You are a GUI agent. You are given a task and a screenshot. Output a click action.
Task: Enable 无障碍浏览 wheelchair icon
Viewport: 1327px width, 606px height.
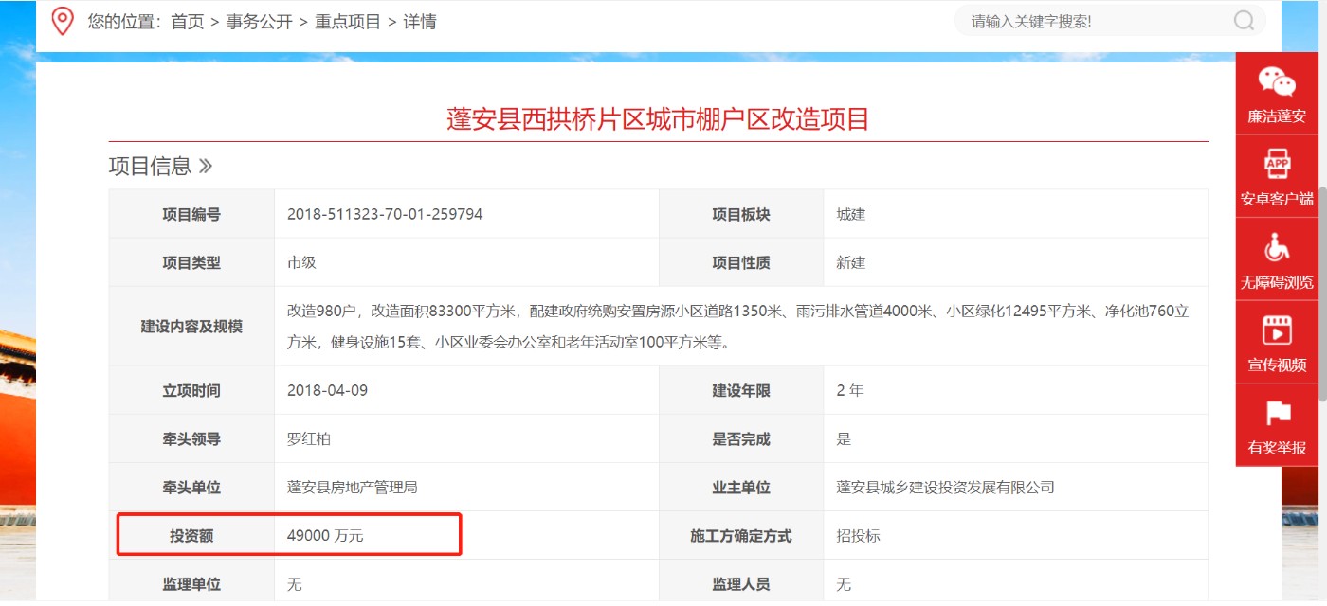pyautogui.click(x=1277, y=248)
